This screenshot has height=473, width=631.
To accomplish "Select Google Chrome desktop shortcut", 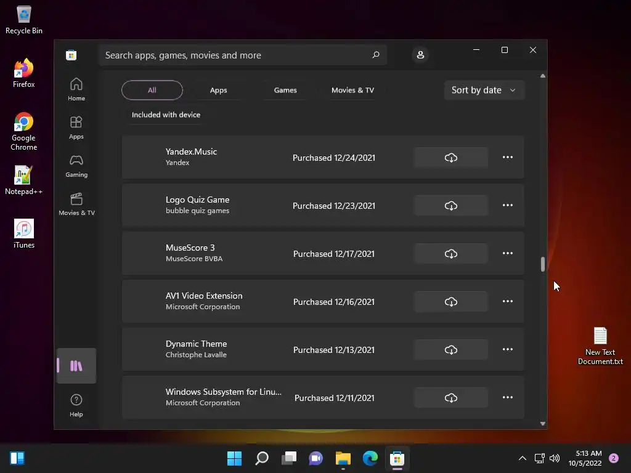I will tap(24, 132).
